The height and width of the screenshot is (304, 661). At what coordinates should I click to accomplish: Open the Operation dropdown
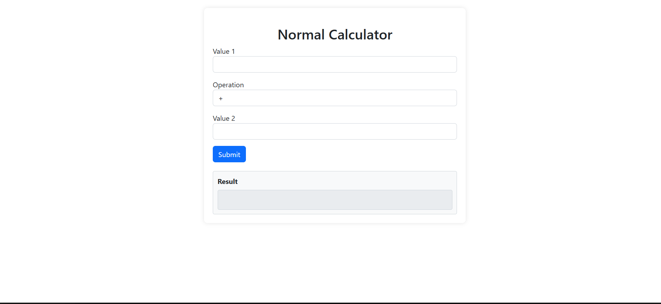[335, 98]
